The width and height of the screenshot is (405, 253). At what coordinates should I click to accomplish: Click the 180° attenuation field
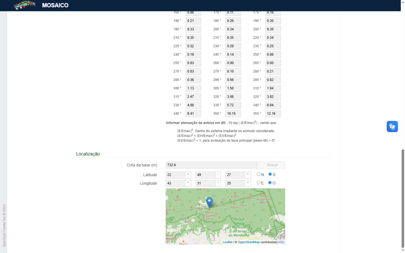193,21
